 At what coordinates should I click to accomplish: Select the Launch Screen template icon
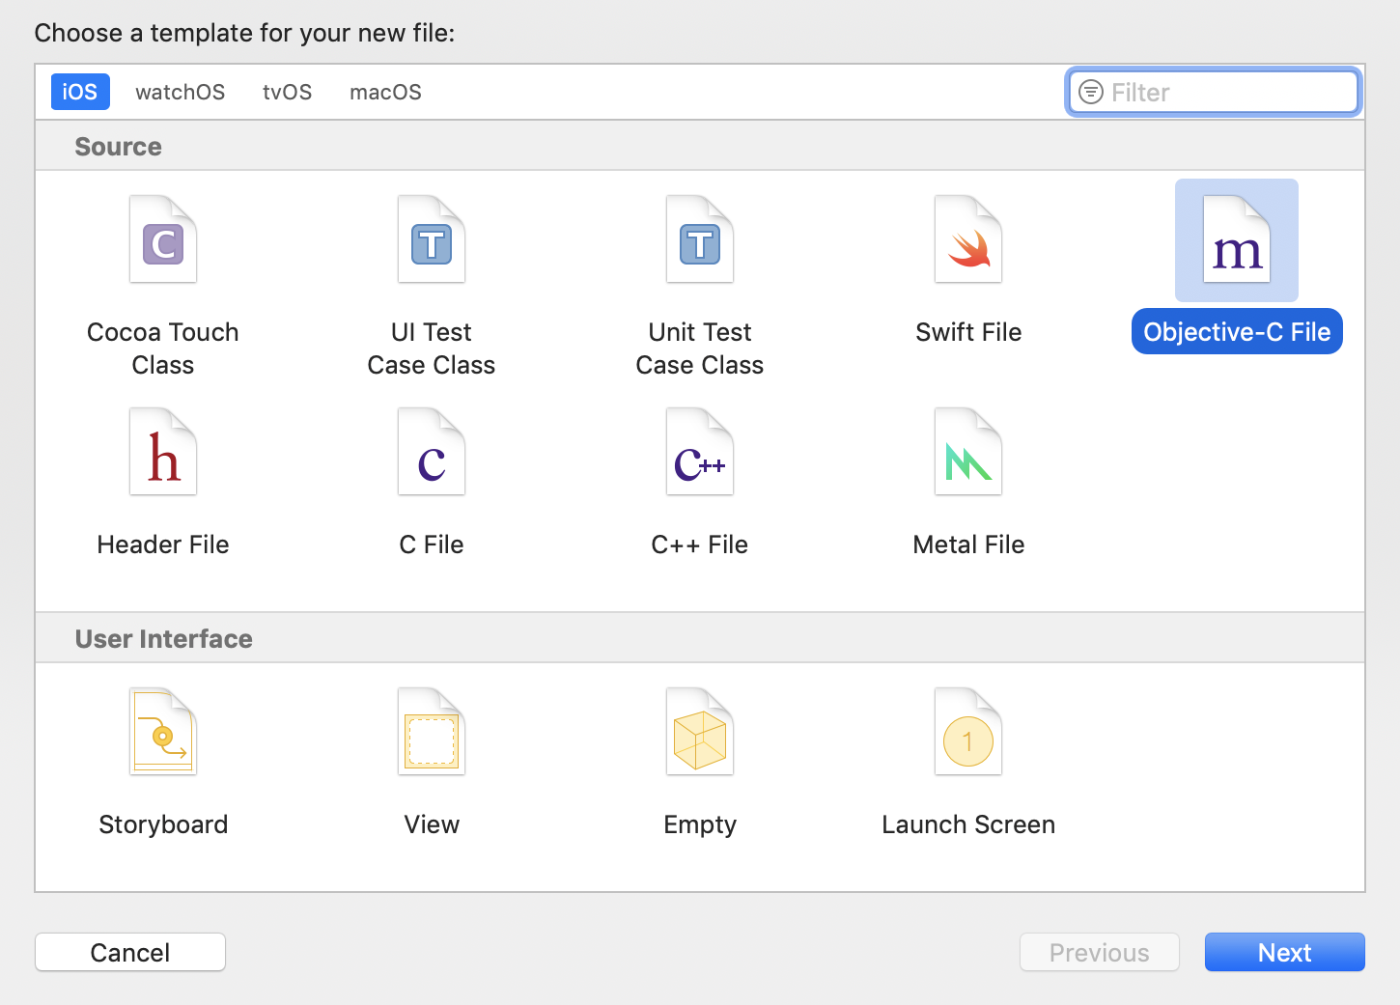click(x=968, y=732)
